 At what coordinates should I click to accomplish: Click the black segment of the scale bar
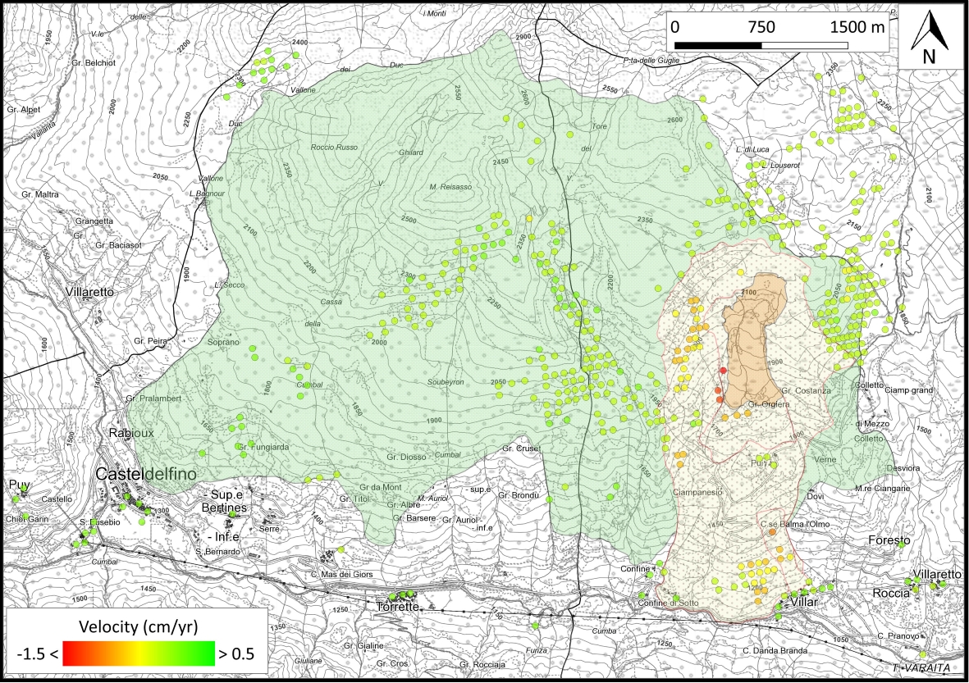[x=718, y=43]
